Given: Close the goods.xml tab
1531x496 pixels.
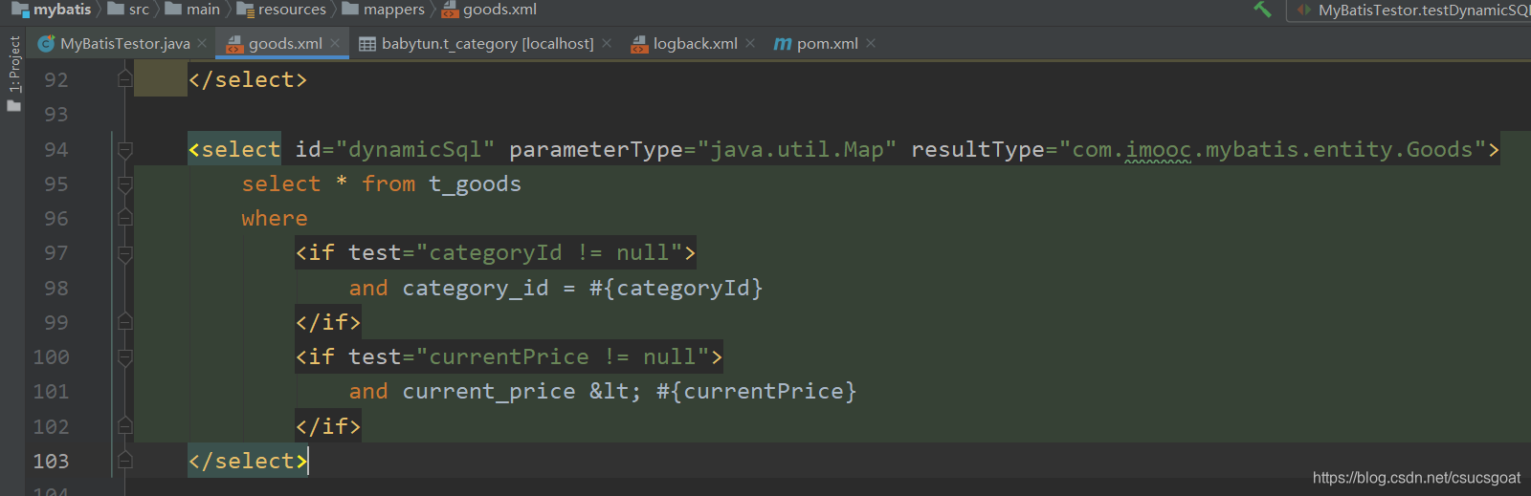Looking at the screenshot, I should coord(335,43).
